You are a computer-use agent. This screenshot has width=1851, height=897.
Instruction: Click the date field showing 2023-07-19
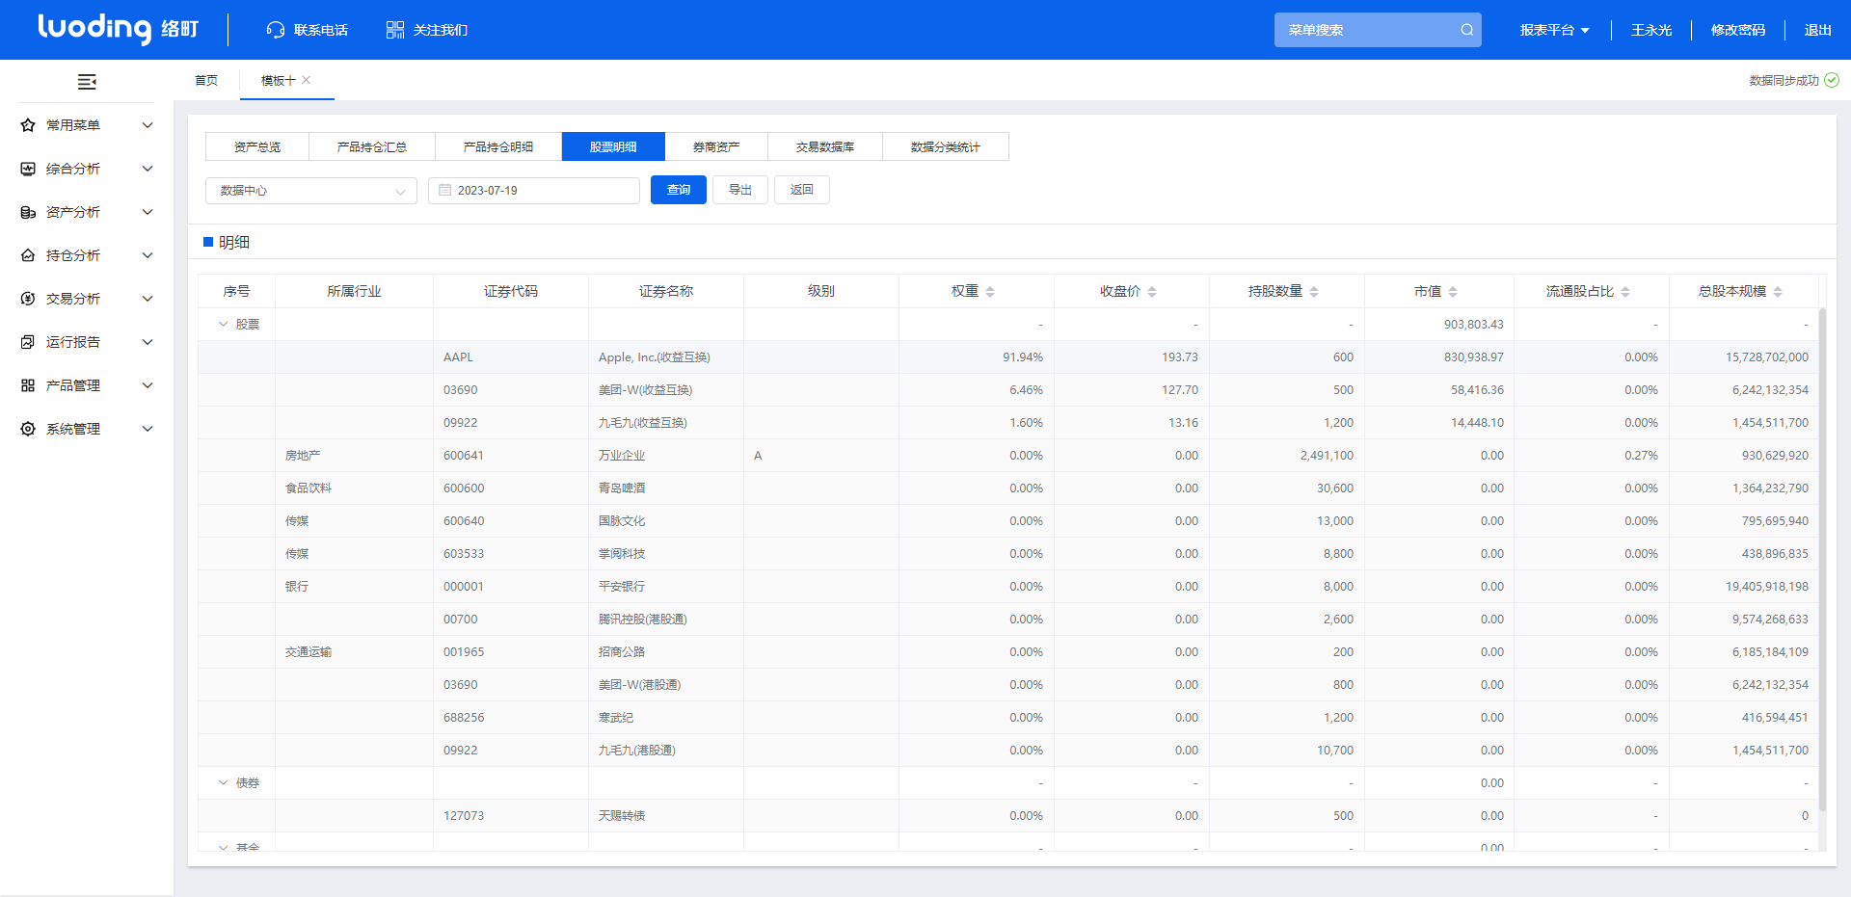click(534, 191)
